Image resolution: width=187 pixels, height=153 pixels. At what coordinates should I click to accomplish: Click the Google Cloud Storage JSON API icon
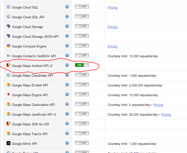click(x=8, y=36)
